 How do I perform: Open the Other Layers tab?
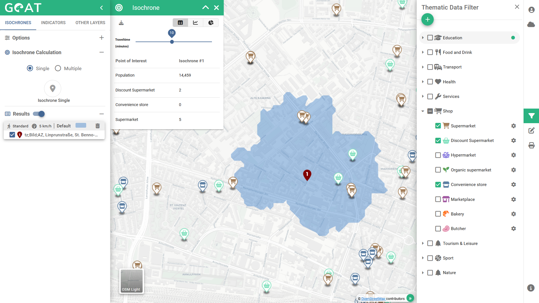click(x=90, y=23)
